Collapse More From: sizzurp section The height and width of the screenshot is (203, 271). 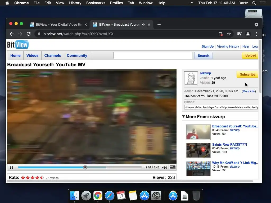184,117
